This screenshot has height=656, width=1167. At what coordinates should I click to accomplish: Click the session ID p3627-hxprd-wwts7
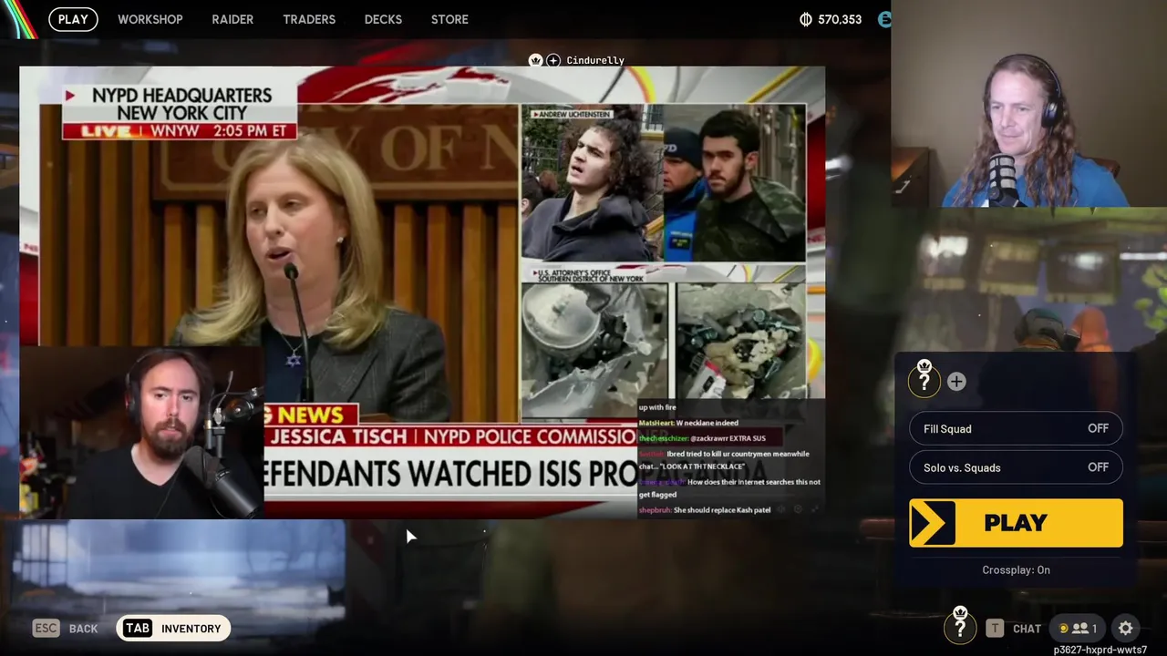point(1100,650)
